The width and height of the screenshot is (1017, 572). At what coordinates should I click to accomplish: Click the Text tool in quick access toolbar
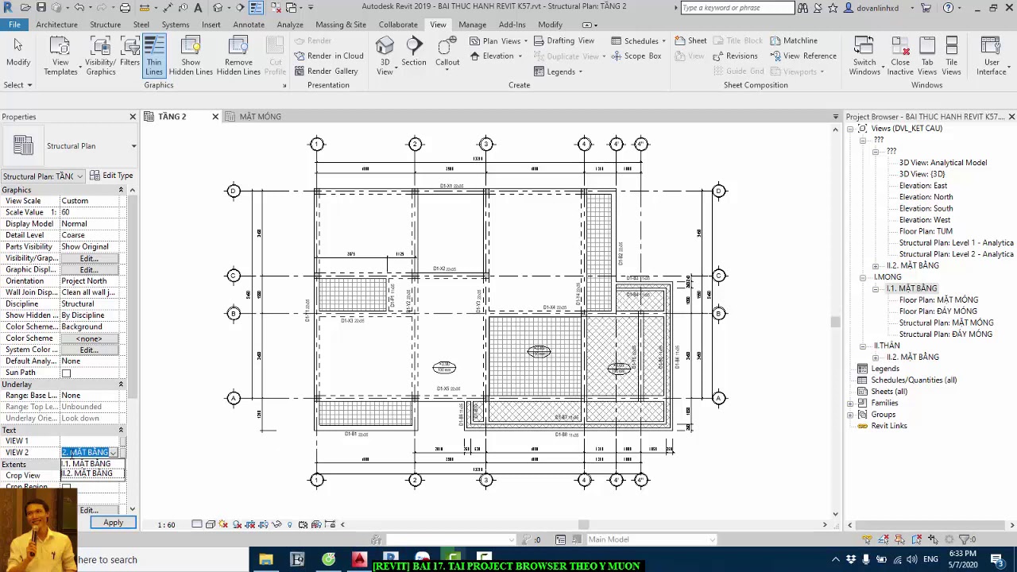pos(198,8)
